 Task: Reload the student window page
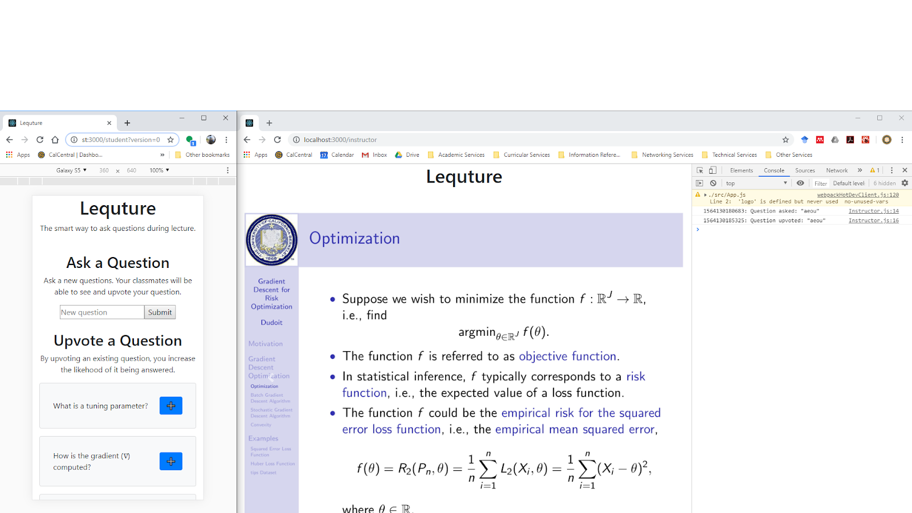(x=40, y=140)
